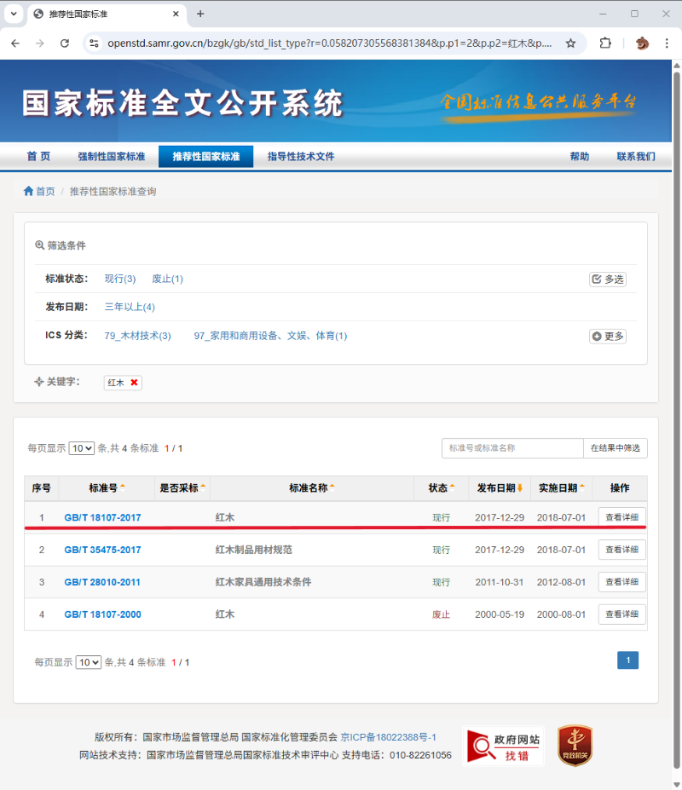The image size is (682, 790).
Task: Open Chrome's three-dot menu
Action: 666,43
